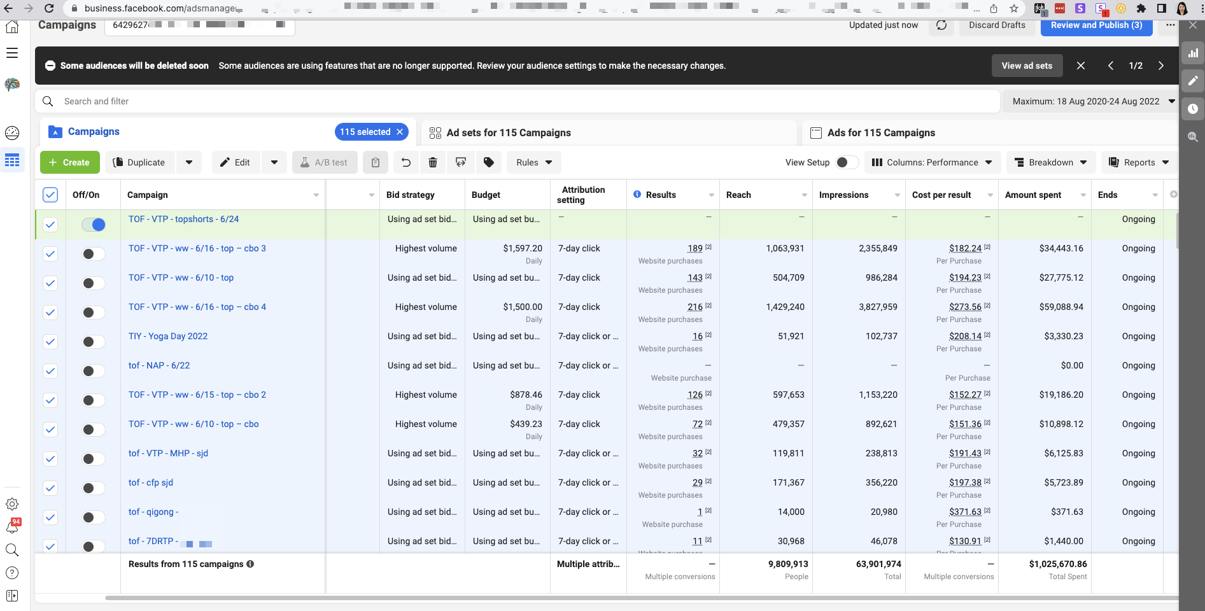Click the A/B test button
Viewport: 1205px width, 611px height.
coord(325,162)
